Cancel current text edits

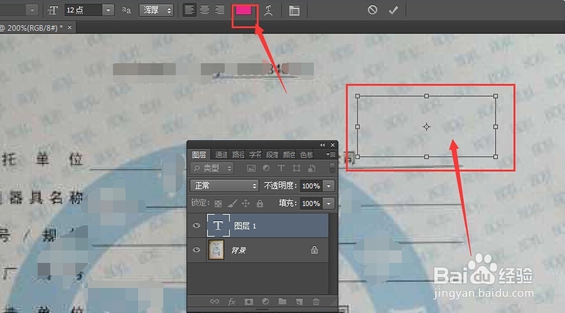click(x=372, y=9)
